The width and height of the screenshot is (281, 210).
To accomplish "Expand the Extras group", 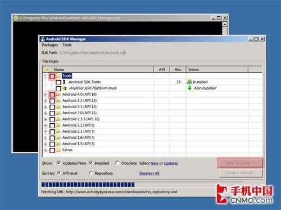I will point(46,150).
